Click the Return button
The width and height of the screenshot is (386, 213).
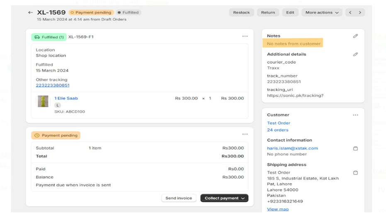point(268,12)
